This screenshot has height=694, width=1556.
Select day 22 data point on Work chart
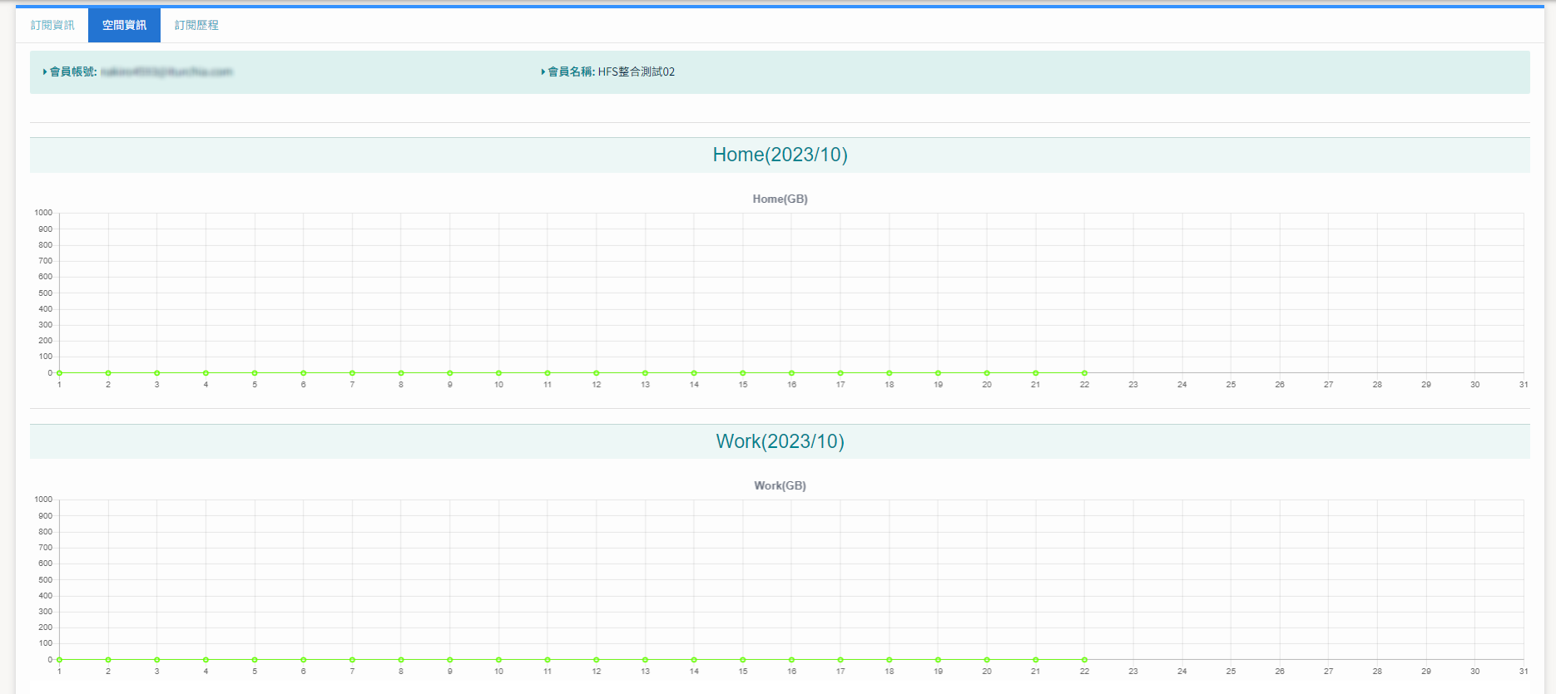[1084, 660]
